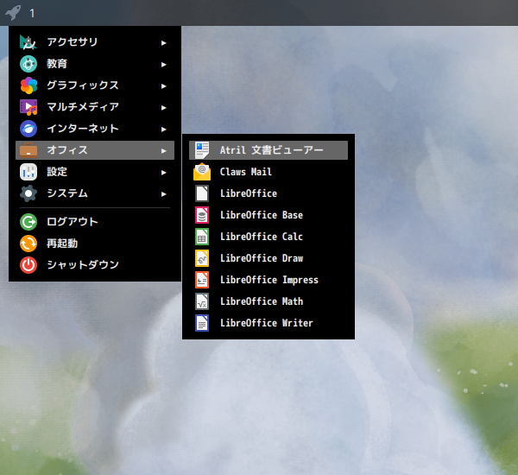Click the orange 再起動 restart icon
The width and height of the screenshot is (518, 475).
pyautogui.click(x=28, y=244)
